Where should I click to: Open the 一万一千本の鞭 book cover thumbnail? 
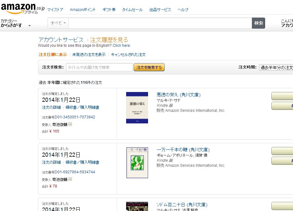tap(137, 163)
